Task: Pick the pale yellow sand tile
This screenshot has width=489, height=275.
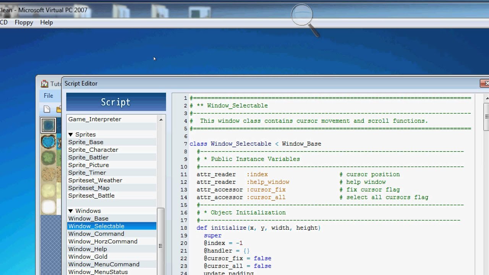Action: [x=49, y=191]
